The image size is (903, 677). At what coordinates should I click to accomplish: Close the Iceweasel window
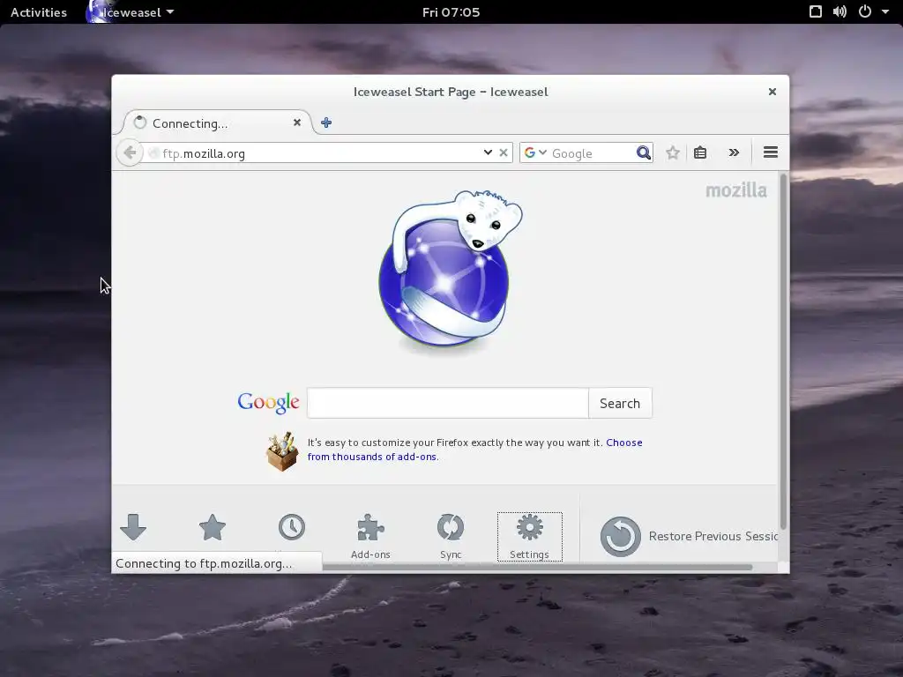772,92
